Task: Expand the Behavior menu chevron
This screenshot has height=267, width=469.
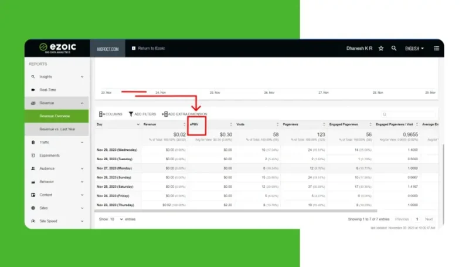Action: coord(82,182)
